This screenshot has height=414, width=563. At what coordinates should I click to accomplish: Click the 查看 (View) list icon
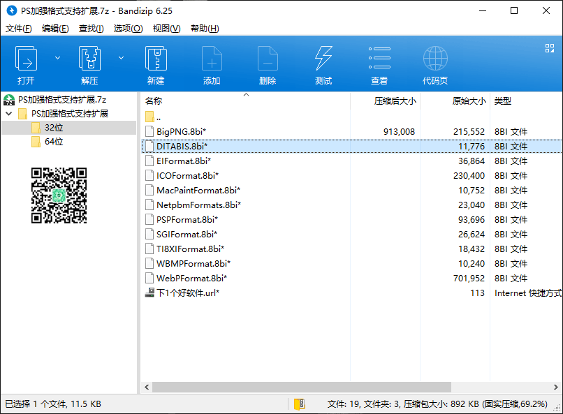point(379,59)
